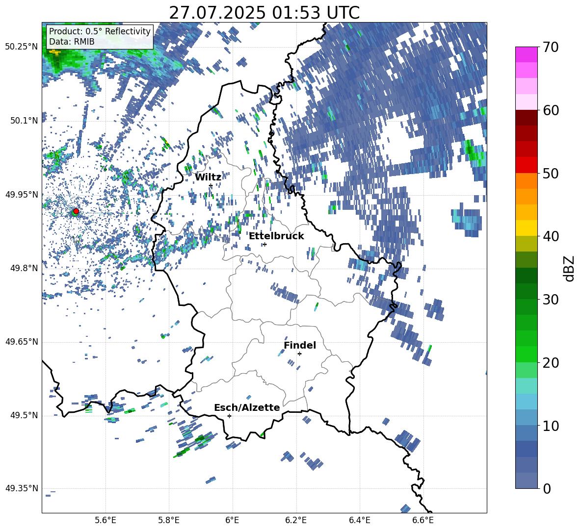Viewport: 581px width, 530px height.
Task: Click the 50.1°N latitude label
Action: tap(24, 121)
